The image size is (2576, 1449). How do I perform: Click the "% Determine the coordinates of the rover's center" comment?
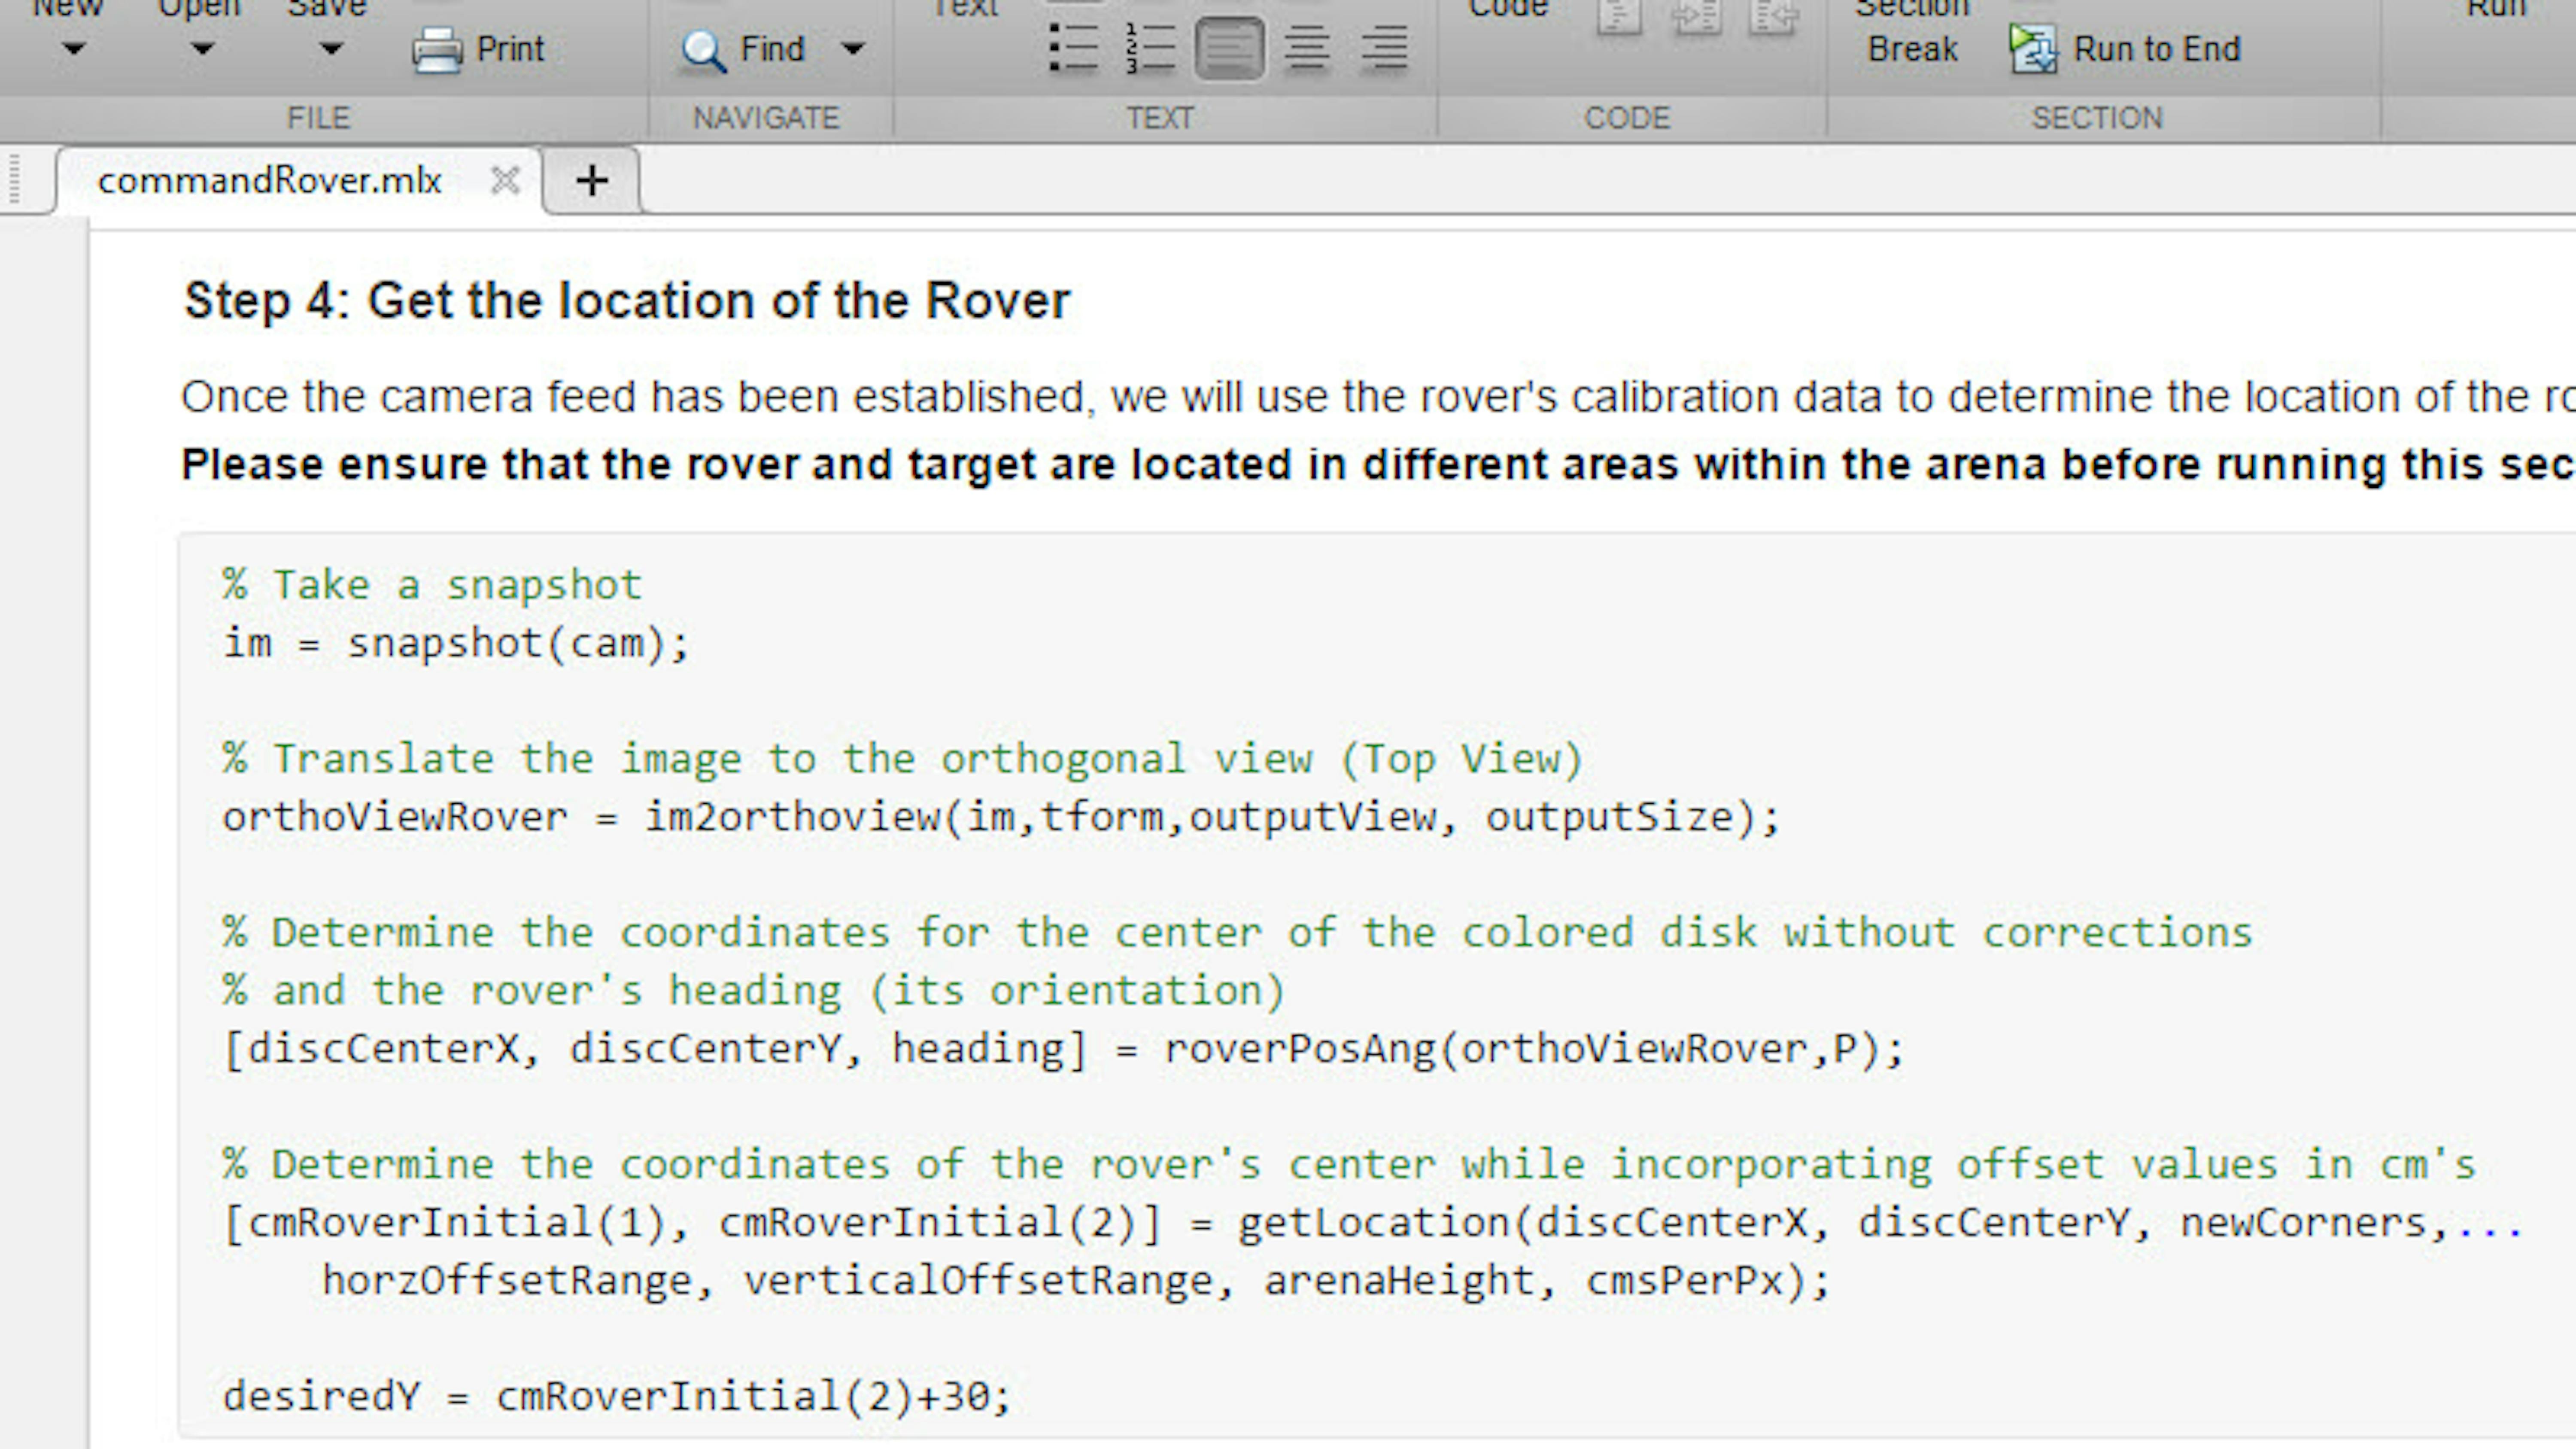[x=1349, y=1165]
